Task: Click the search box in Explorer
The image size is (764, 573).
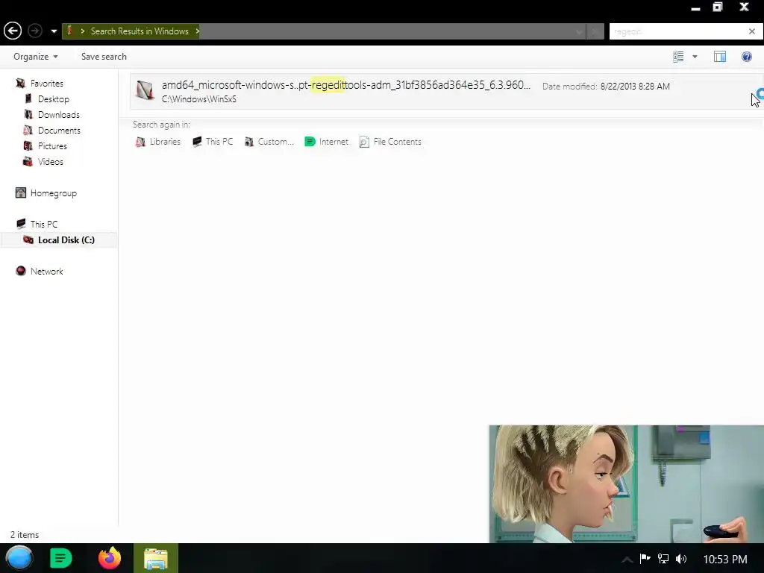Action: (x=677, y=31)
